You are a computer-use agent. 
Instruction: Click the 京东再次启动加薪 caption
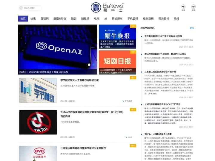click(x=117, y=44)
